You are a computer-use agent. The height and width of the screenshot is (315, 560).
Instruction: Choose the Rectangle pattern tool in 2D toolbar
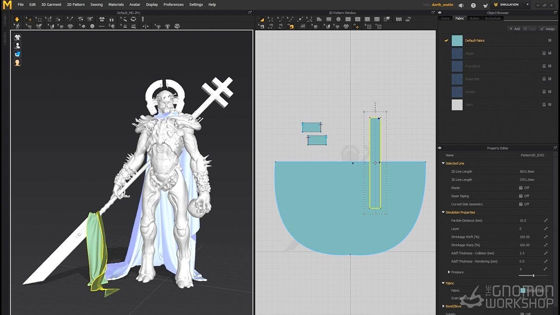click(x=329, y=19)
